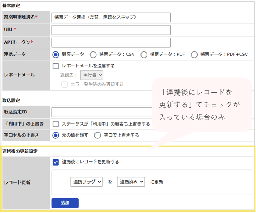The image size is (256, 213).
Task: Select 帳票データ：PDF radio option
Action: pyautogui.click(x=144, y=55)
